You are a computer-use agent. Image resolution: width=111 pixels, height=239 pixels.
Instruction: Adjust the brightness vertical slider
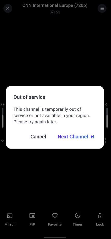point(3,117)
